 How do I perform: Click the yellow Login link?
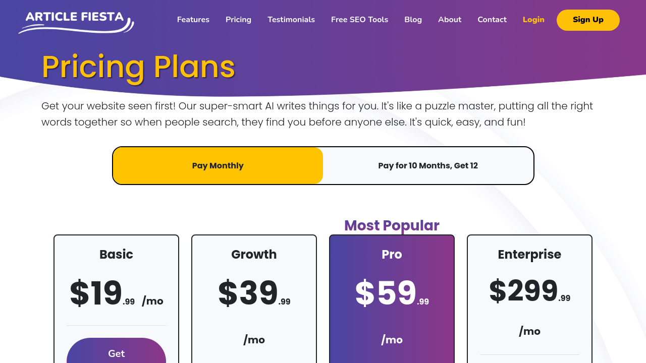tap(533, 20)
